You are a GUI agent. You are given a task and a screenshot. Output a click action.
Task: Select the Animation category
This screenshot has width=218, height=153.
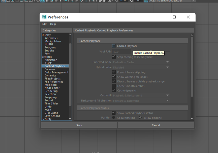click(51, 60)
